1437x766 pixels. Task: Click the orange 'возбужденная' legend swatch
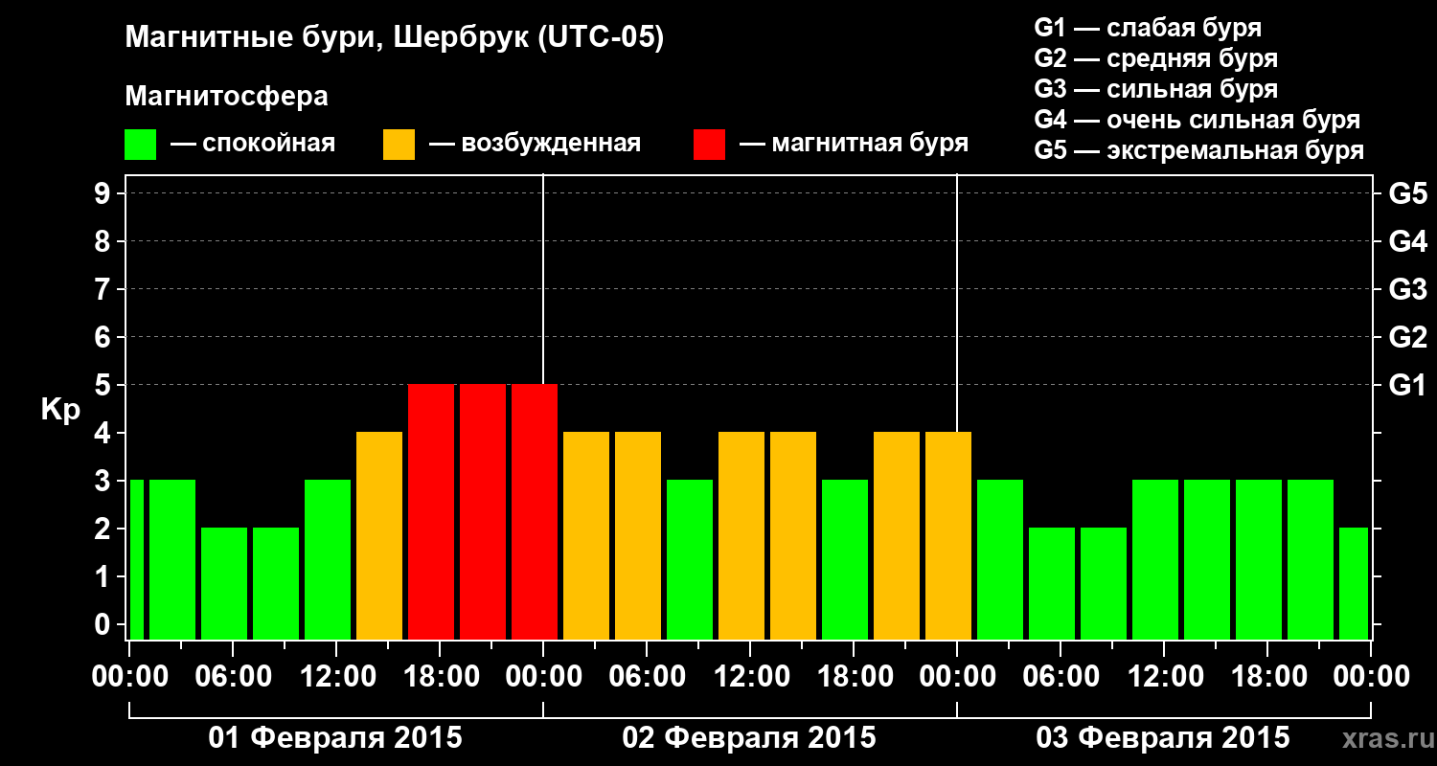point(399,145)
